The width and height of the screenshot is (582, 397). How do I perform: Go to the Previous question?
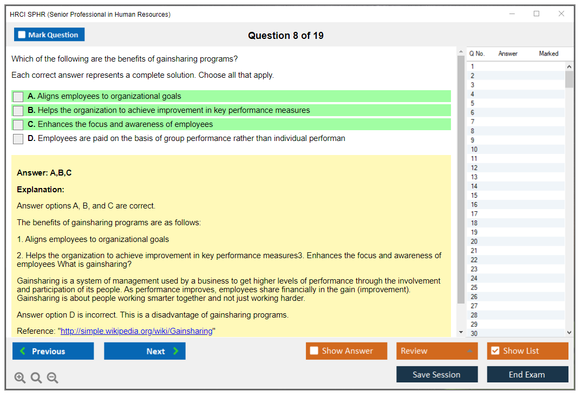tap(53, 351)
